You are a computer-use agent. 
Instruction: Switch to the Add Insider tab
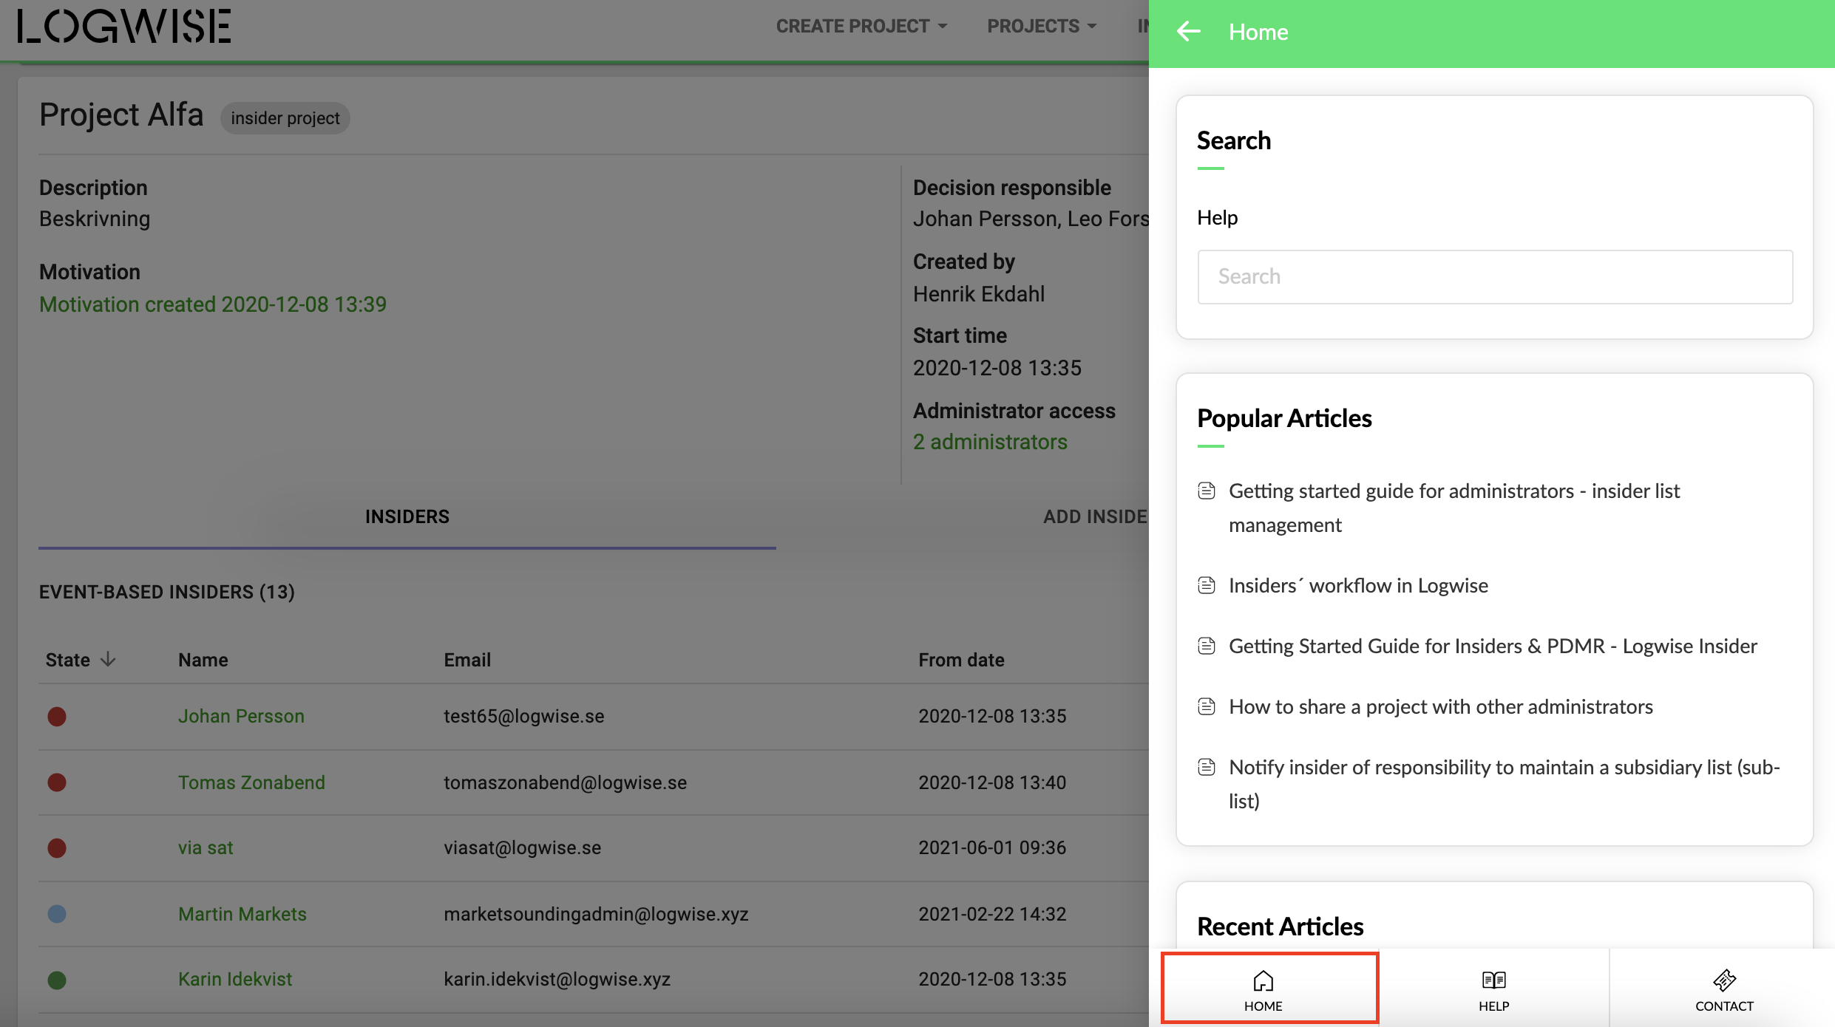coord(1096,516)
